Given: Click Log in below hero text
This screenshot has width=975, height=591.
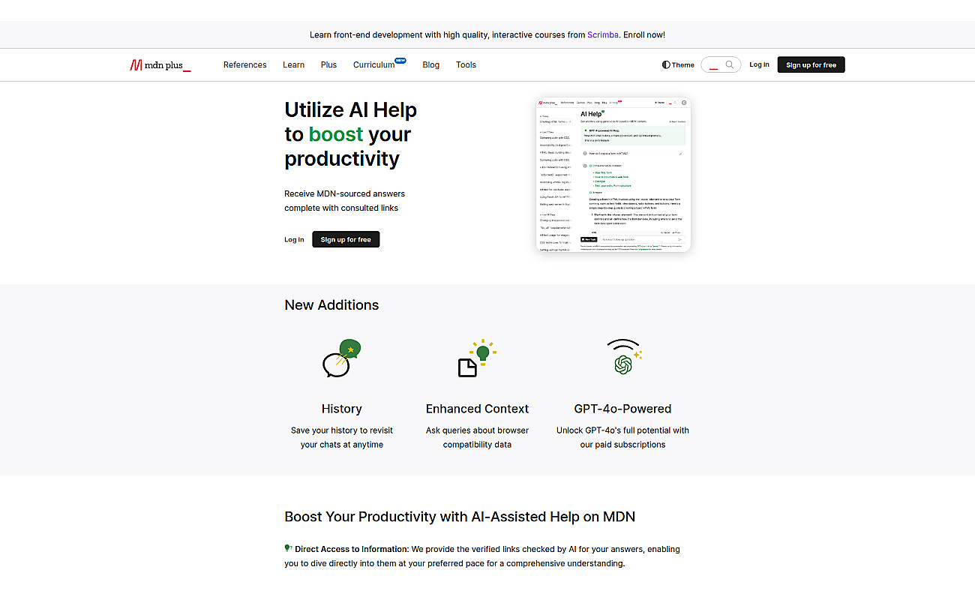Looking at the screenshot, I should pos(294,240).
